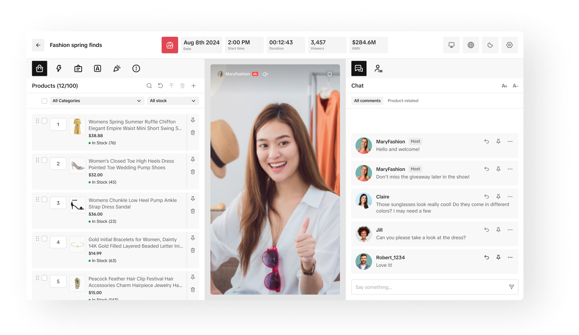Expand the All Categories dropdown
This screenshot has width=579, height=335.
coord(97,101)
